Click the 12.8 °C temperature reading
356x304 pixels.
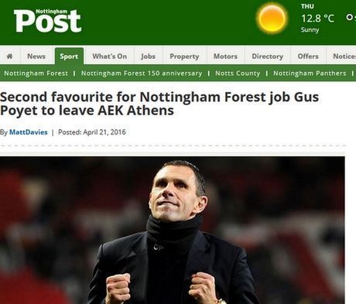[x=317, y=19]
